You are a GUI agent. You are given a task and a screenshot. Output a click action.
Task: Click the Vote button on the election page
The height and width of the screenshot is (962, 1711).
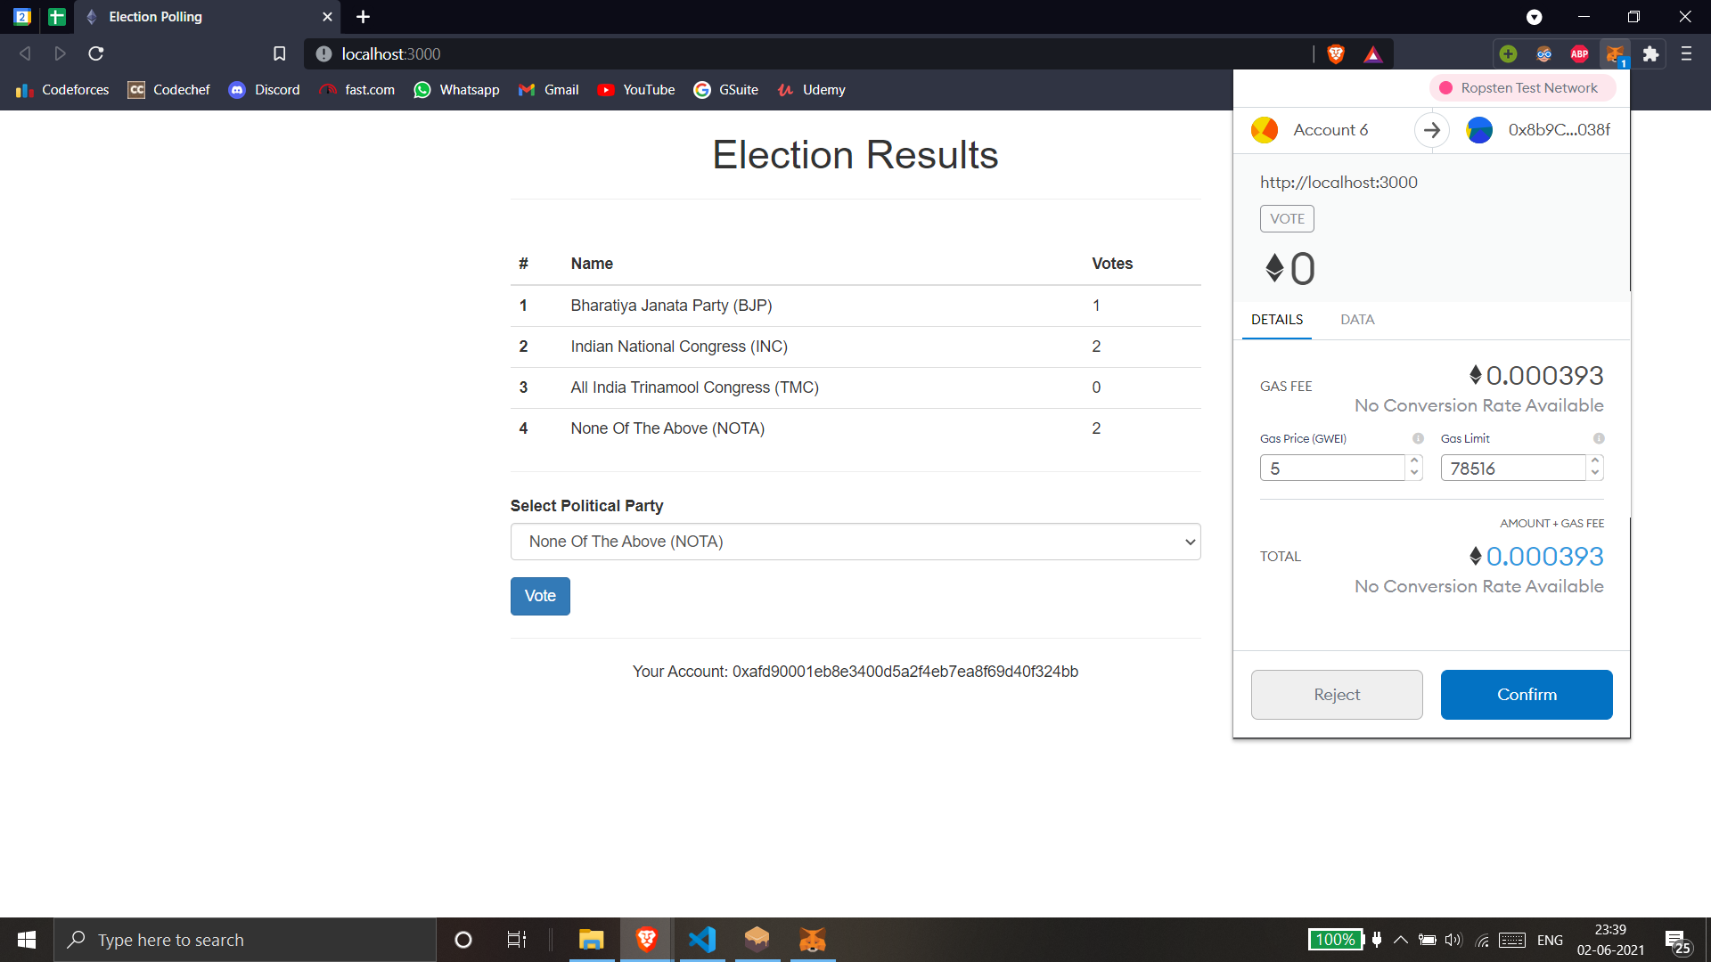(x=539, y=596)
